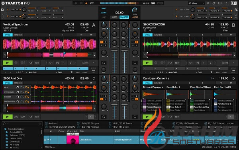The image size is (239, 150).
Task: Click ACTIVE loop button on Deck A
Action: 85,63
